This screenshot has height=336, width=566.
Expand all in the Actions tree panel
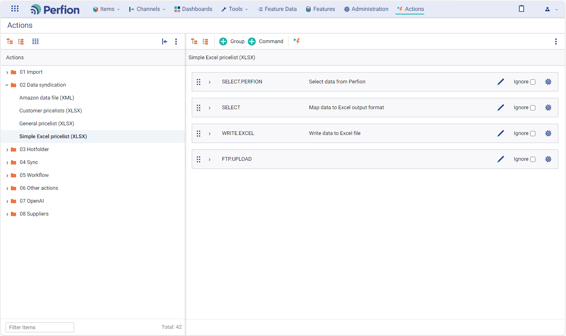click(10, 41)
